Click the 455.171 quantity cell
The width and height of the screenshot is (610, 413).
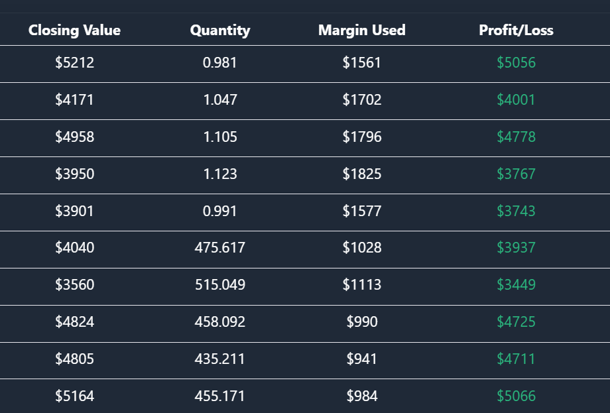(x=220, y=396)
